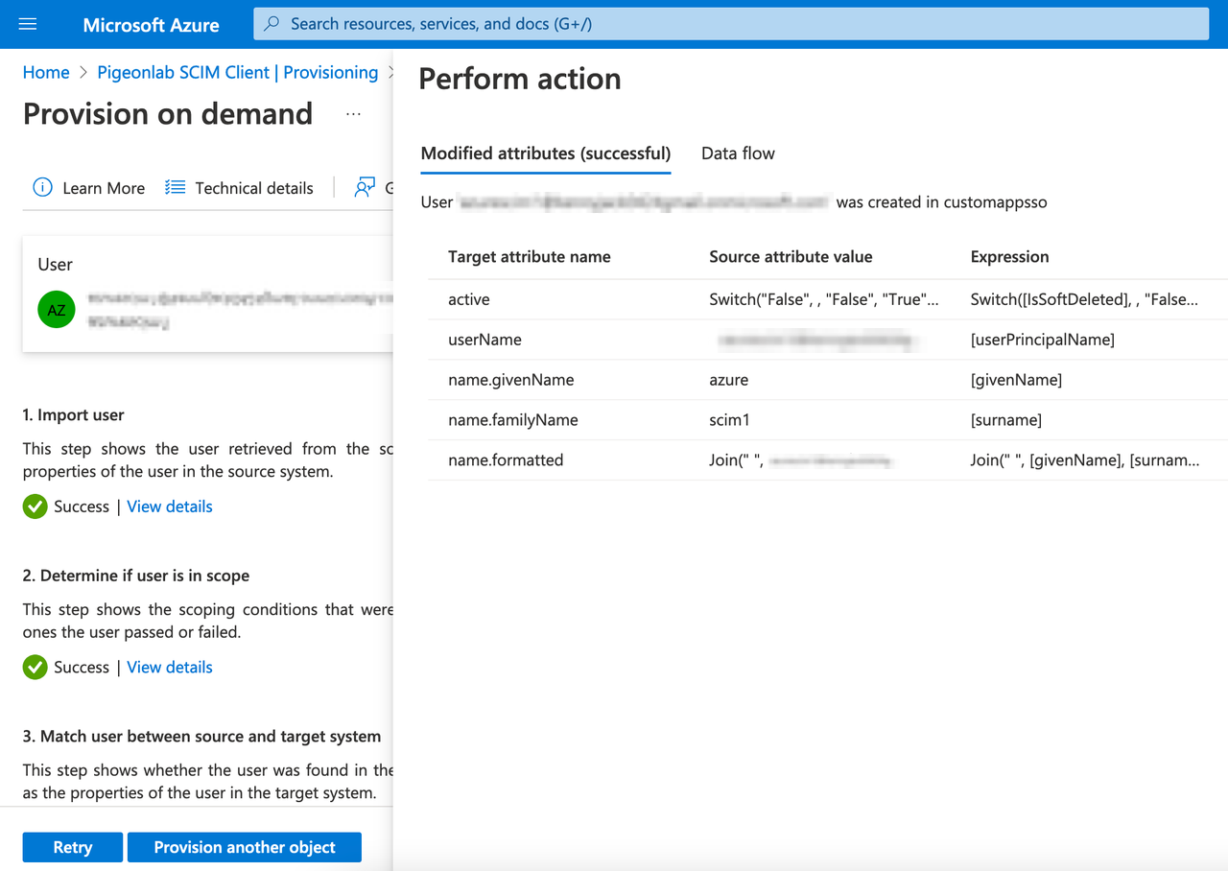Click '3. Match user between source and target system'
1228x871 pixels.
202,737
